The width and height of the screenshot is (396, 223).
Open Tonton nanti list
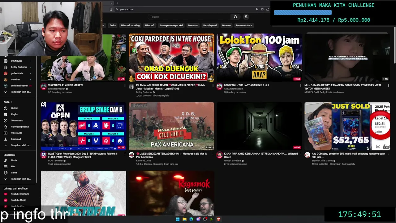coord(17,120)
